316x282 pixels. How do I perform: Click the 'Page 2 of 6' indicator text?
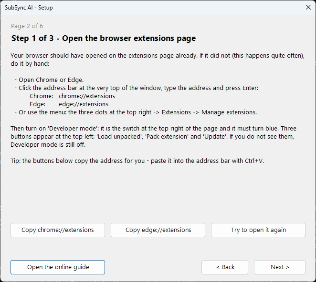pos(27,26)
